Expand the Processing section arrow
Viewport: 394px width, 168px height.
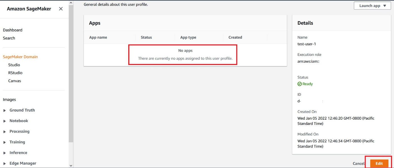pos(4,132)
